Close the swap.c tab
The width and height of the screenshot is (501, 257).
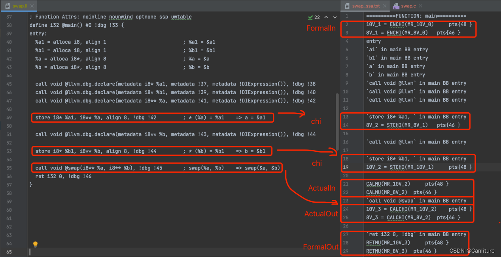[421, 6]
